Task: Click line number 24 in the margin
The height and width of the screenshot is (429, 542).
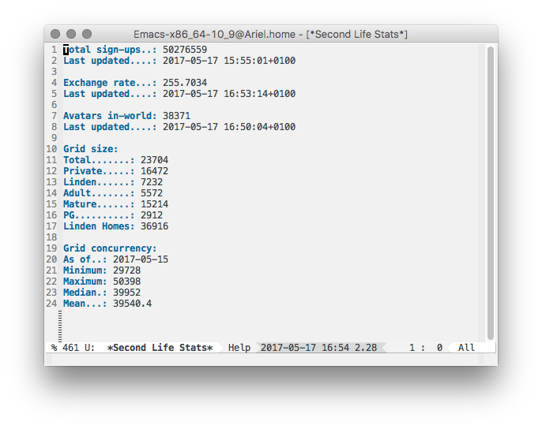Action: point(51,304)
